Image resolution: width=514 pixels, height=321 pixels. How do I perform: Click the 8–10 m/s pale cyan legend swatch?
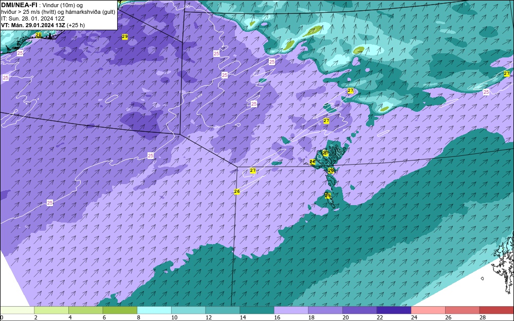coord(154,310)
